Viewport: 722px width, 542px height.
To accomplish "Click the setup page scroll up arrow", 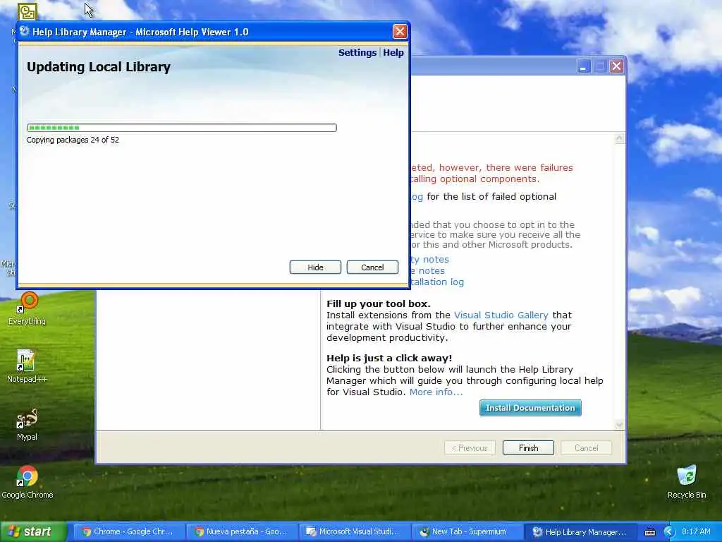I will 619,138.
